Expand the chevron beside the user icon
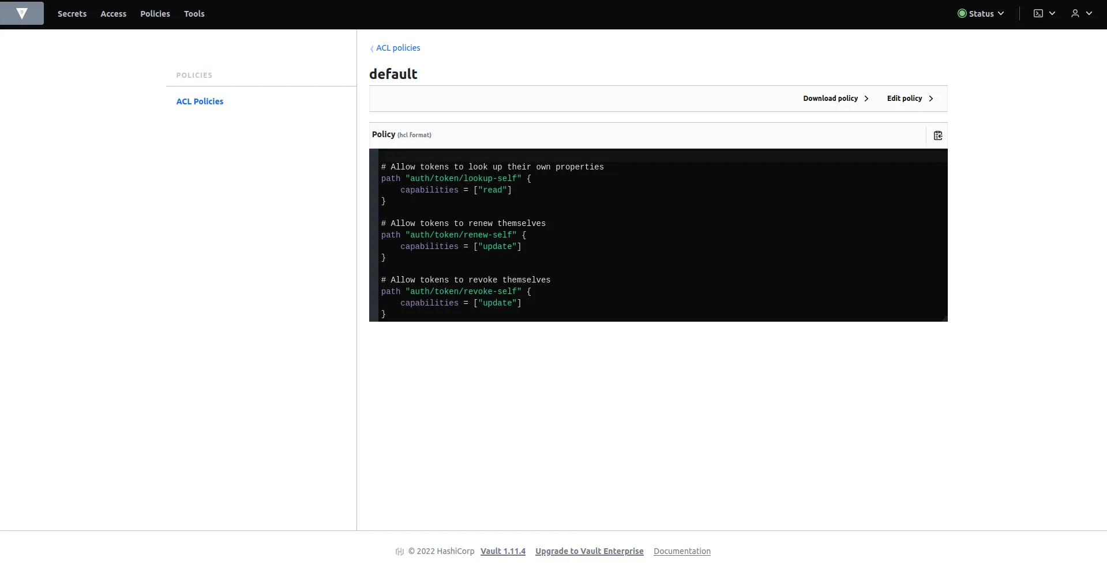The width and height of the screenshot is (1107, 569). (x=1089, y=13)
